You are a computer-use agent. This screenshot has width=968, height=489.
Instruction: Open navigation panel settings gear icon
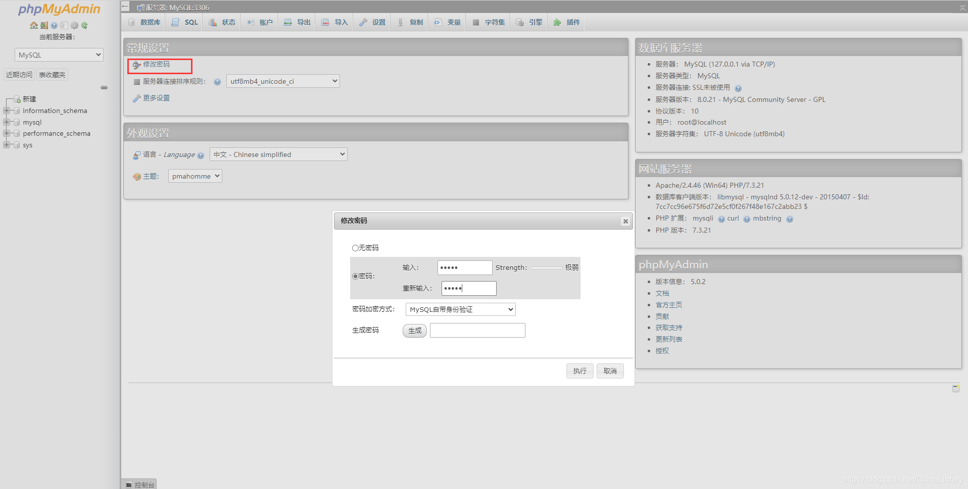[x=74, y=25]
